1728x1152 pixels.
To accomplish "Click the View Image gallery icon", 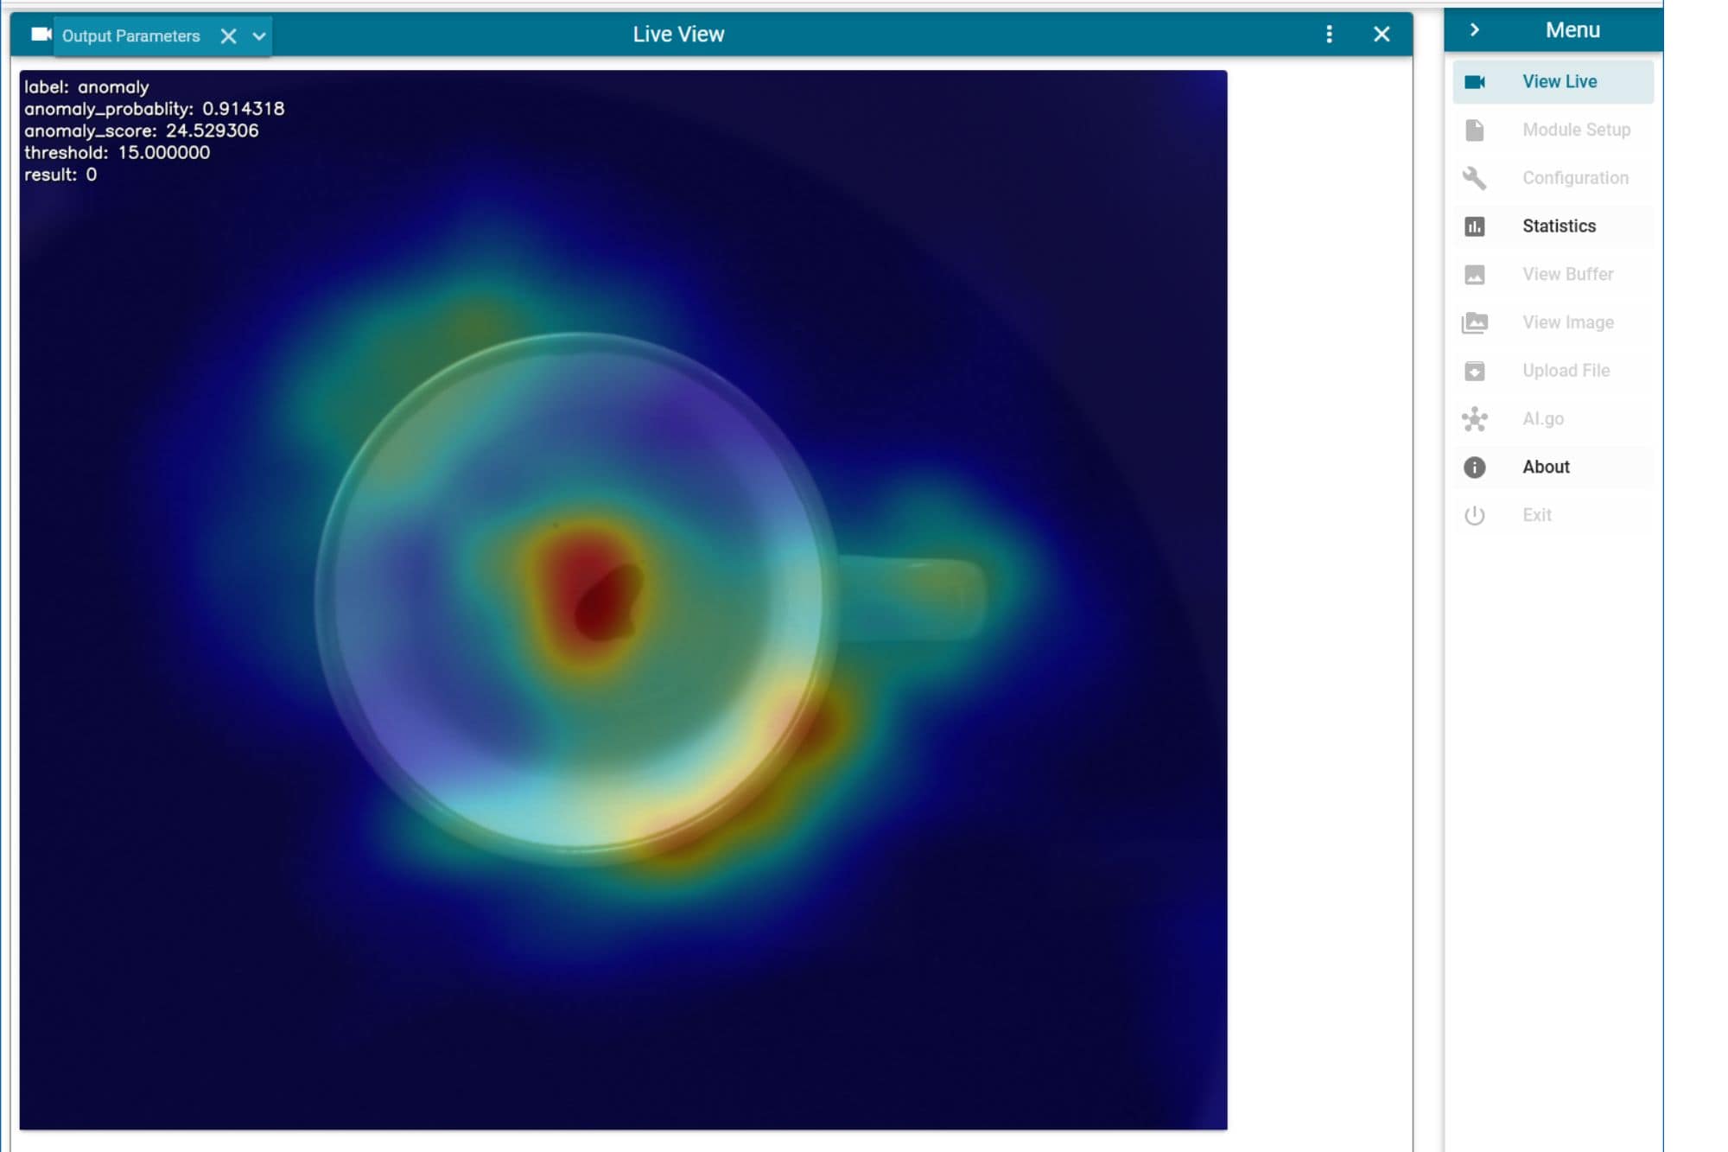I will (1474, 322).
